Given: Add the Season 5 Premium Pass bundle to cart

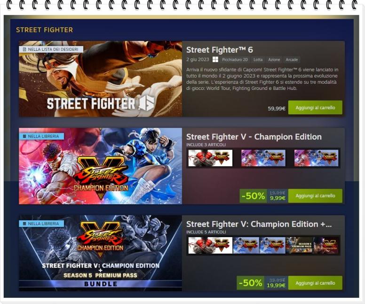Looking at the screenshot, I should (x=315, y=283).
